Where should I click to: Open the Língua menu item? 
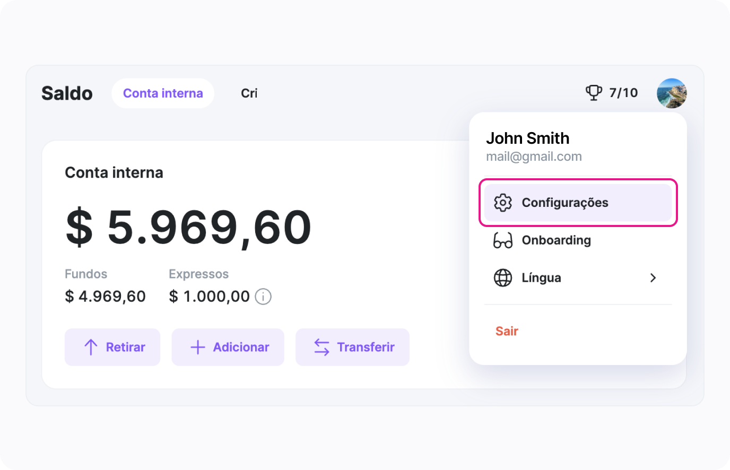point(541,278)
